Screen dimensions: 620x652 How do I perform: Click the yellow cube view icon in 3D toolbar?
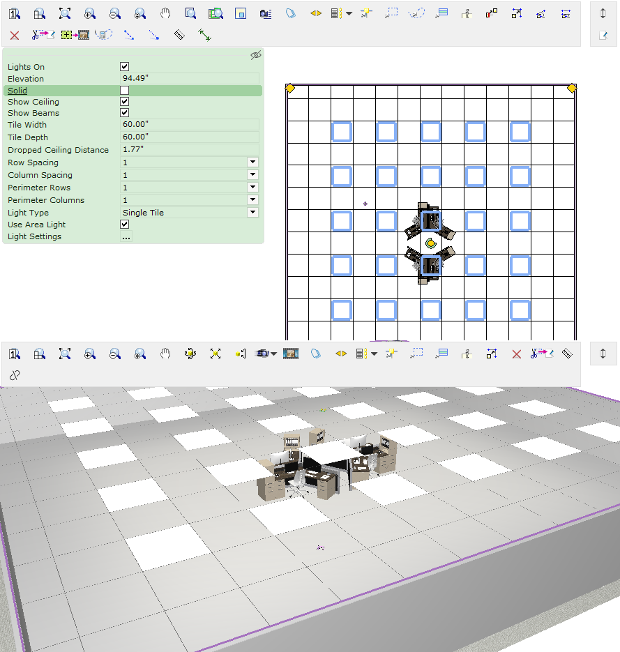241,354
